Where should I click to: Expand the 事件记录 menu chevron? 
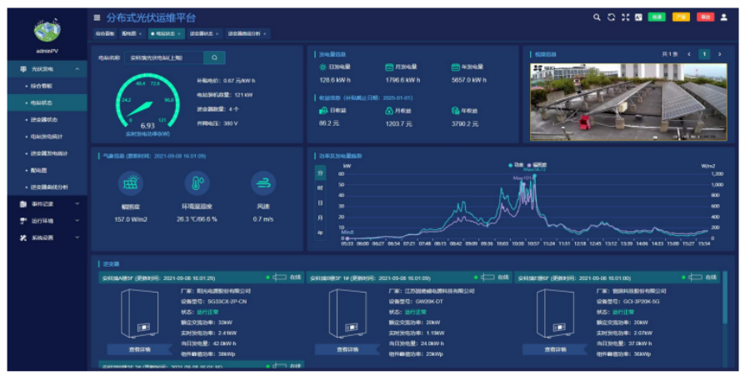point(77,204)
